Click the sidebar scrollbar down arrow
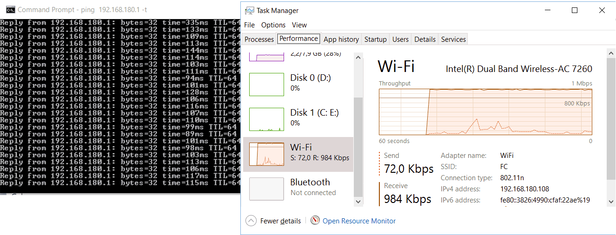 pyautogui.click(x=358, y=202)
